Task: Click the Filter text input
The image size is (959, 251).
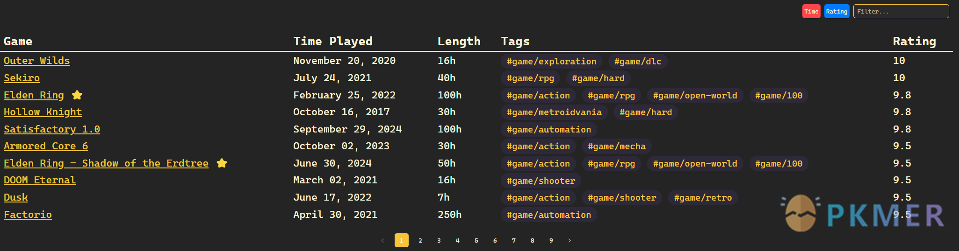Action: [x=901, y=12]
